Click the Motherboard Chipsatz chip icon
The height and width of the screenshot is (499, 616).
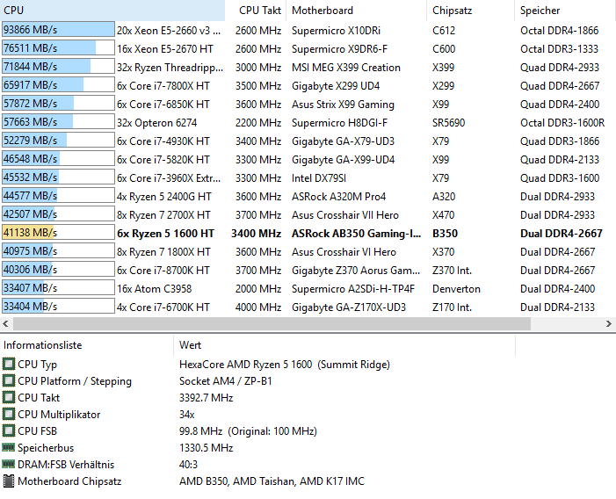click(x=8, y=481)
